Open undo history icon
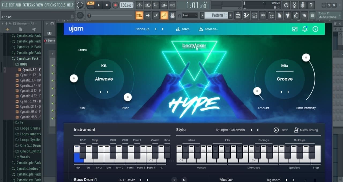Screen dimensions: 343x182 pos(286,5)
